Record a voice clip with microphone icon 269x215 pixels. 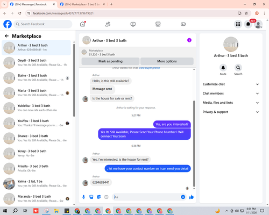point(83,197)
